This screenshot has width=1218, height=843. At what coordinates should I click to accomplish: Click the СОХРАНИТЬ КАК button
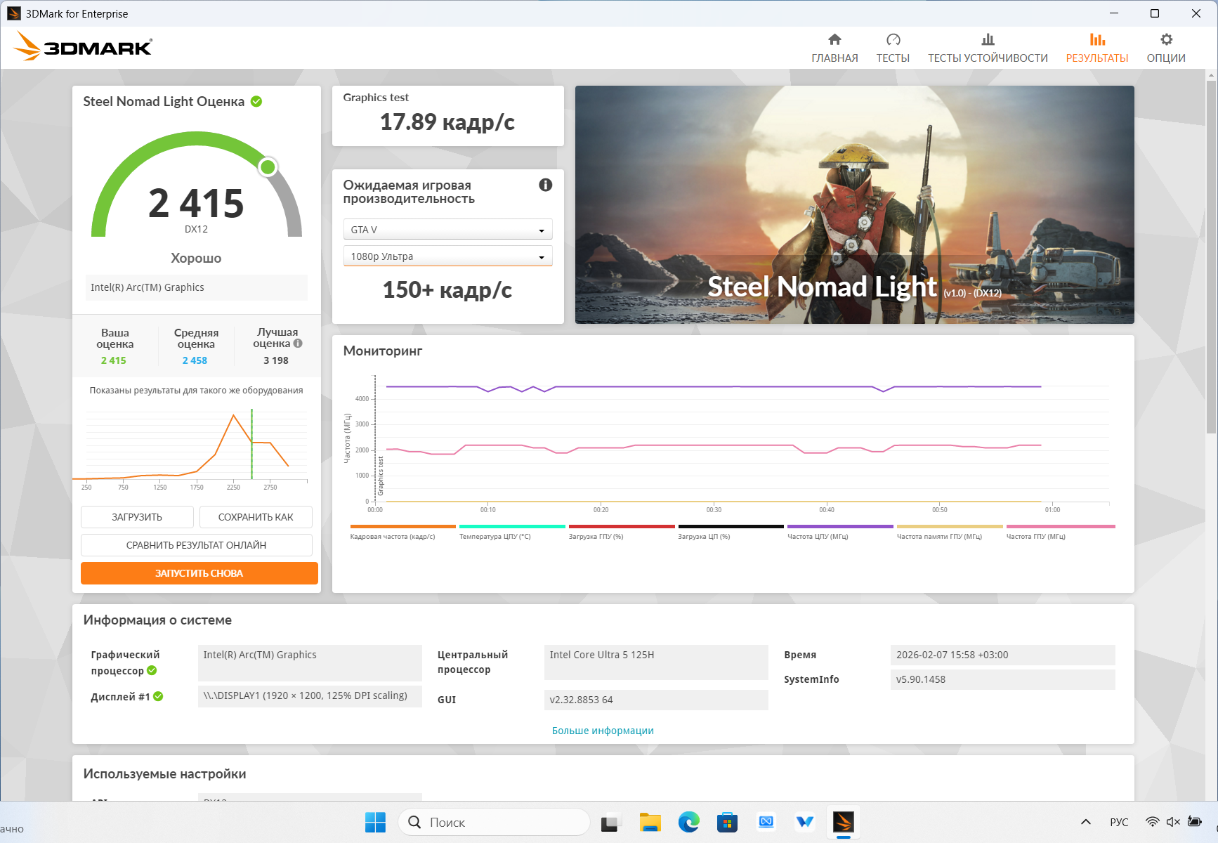[256, 517]
